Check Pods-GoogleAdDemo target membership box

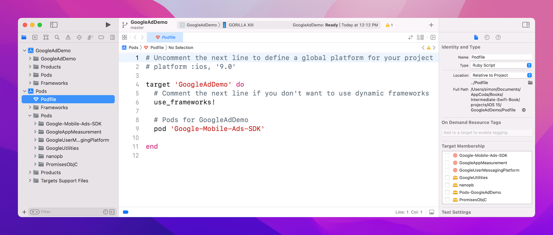coord(447,192)
